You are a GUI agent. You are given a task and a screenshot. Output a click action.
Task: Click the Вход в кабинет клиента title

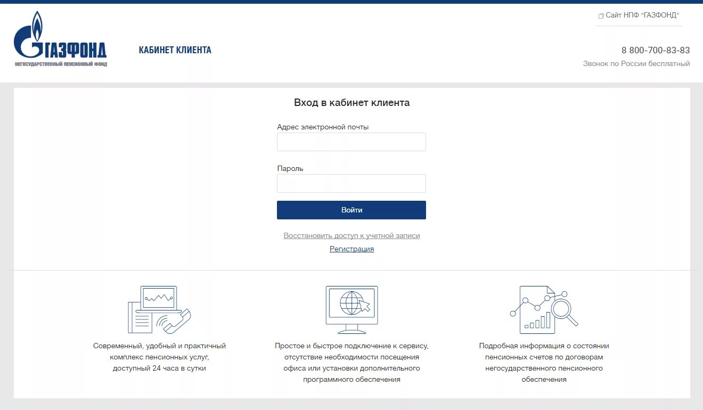click(x=352, y=103)
